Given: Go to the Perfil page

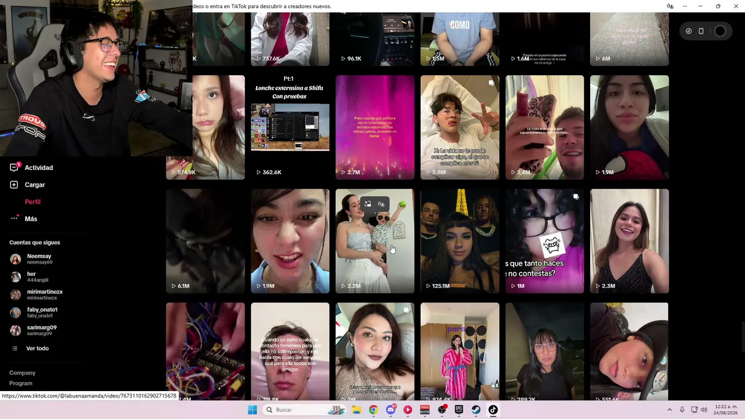Looking at the screenshot, I should (x=33, y=202).
